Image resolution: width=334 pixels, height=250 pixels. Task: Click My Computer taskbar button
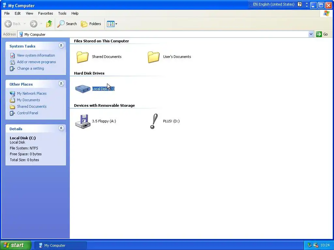[x=60, y=245]
